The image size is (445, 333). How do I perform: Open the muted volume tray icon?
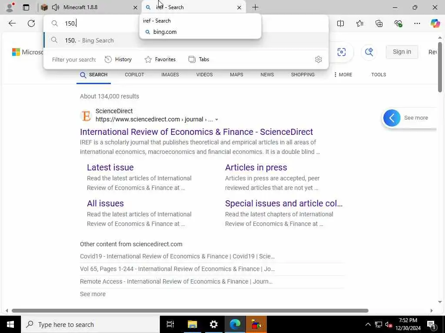389,324
